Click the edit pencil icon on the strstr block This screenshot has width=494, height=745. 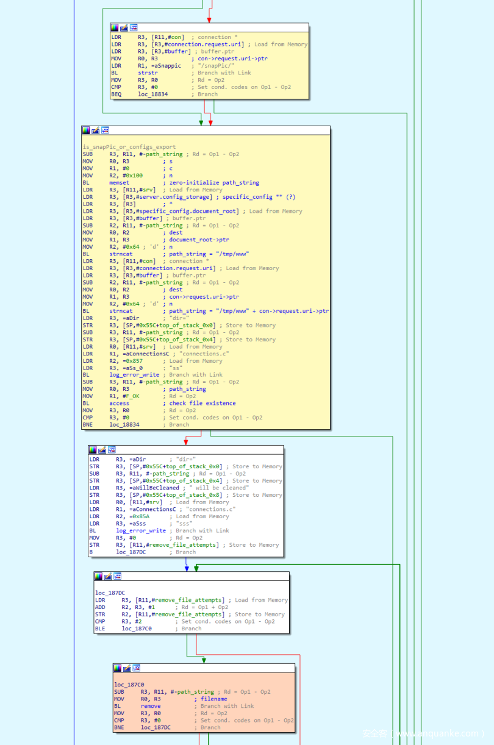(x=124, y=27)
